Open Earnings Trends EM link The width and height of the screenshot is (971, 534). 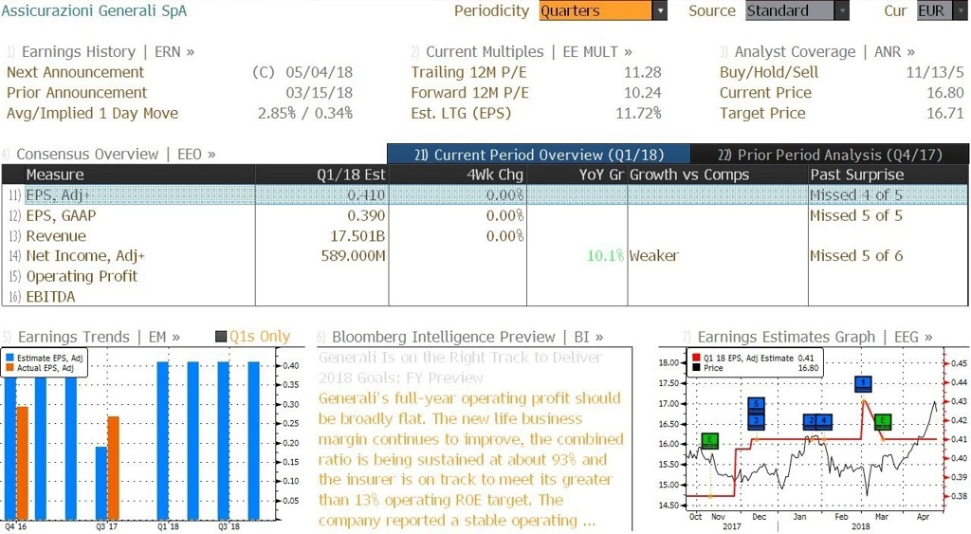(99, 337)
